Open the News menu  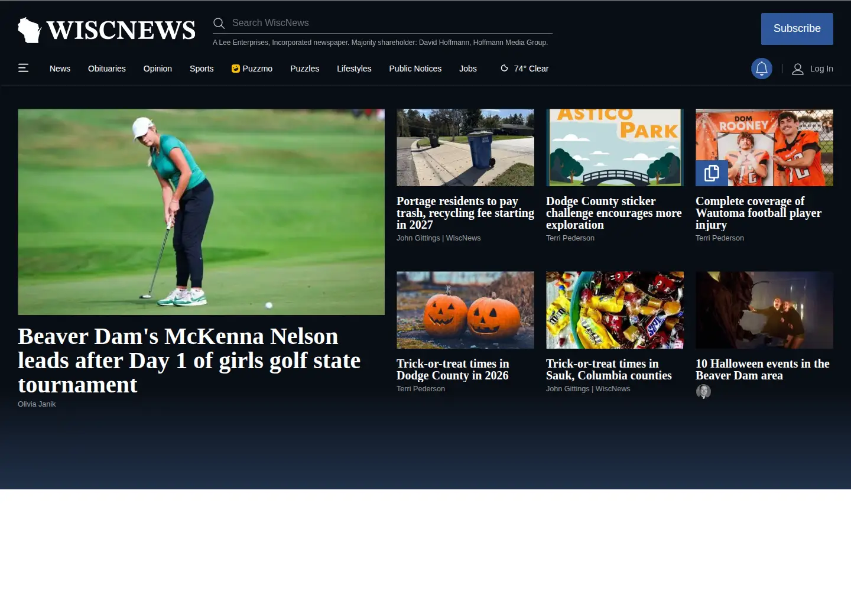[60, 69]
